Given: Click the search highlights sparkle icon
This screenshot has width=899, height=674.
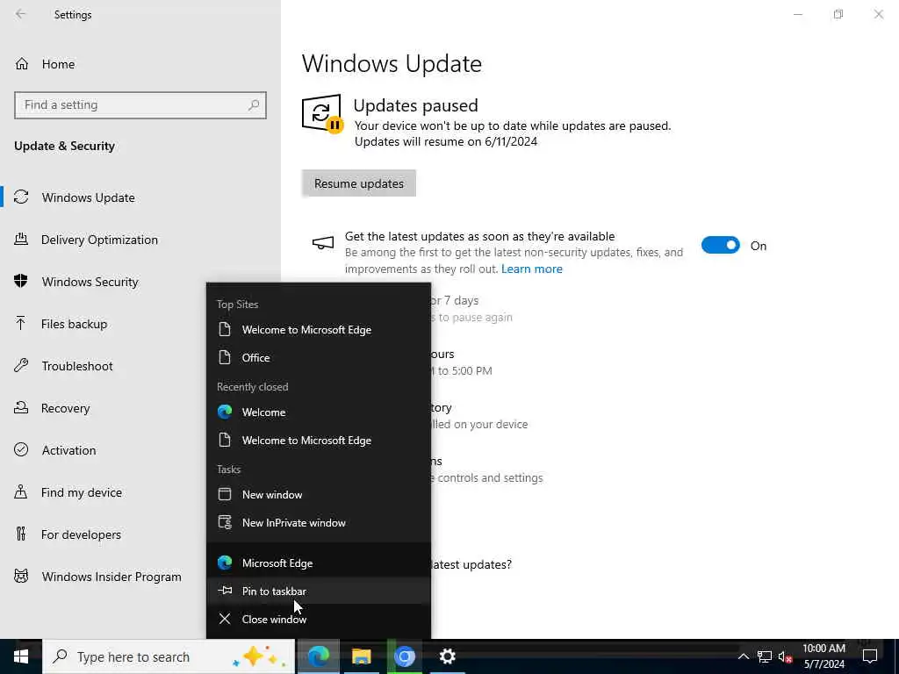Looking at the screenshot, I should (260, 656).
